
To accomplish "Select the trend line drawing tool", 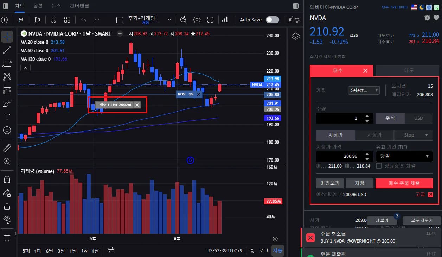I will coord(7,50).
